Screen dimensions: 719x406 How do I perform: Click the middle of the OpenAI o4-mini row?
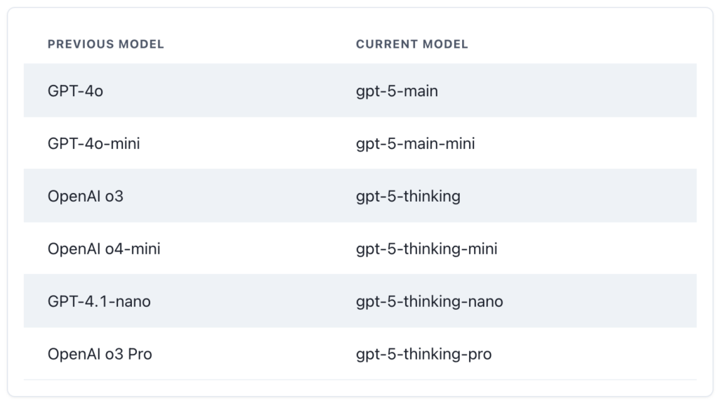[359, 249]
